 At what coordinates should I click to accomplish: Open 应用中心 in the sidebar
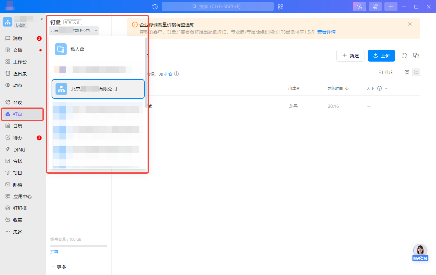point(23,196)
